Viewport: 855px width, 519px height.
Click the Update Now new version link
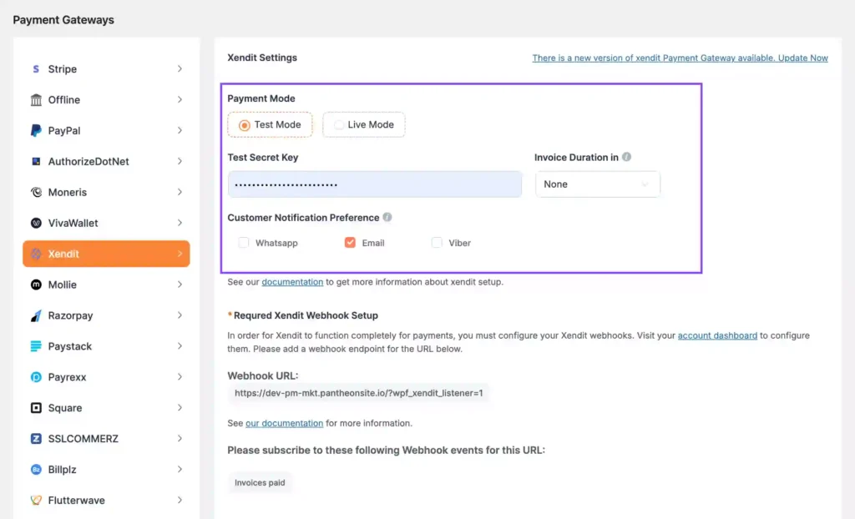[x=680, y=58]
